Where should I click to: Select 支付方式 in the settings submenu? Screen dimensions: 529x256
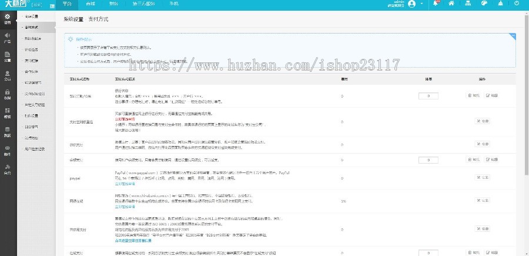[x=32, y=27]
